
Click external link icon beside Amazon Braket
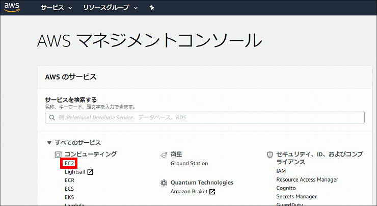[212, 192]
